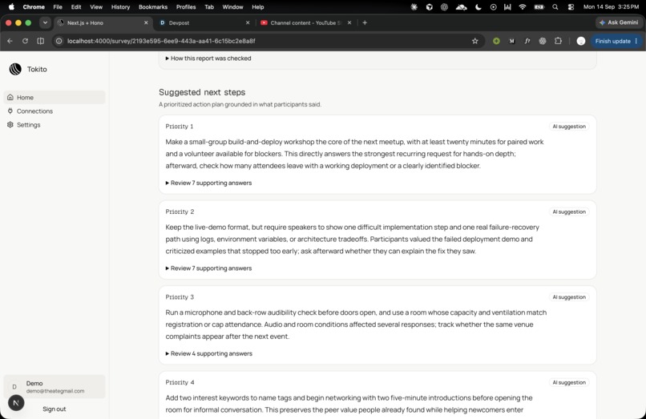The image size is (646, 419).
Task: Open the File menu
Action: (58, 7)
